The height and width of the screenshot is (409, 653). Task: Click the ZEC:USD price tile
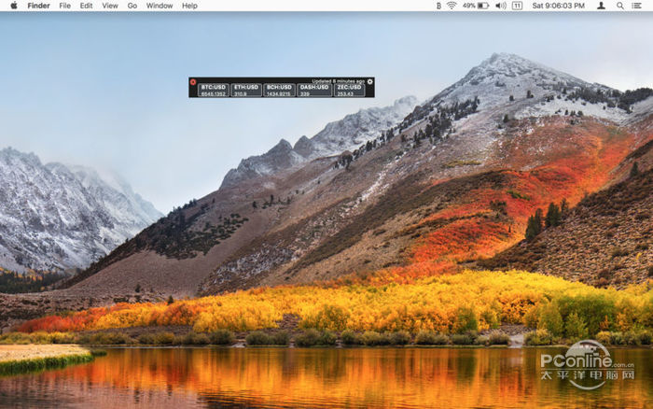coord(350,91)
